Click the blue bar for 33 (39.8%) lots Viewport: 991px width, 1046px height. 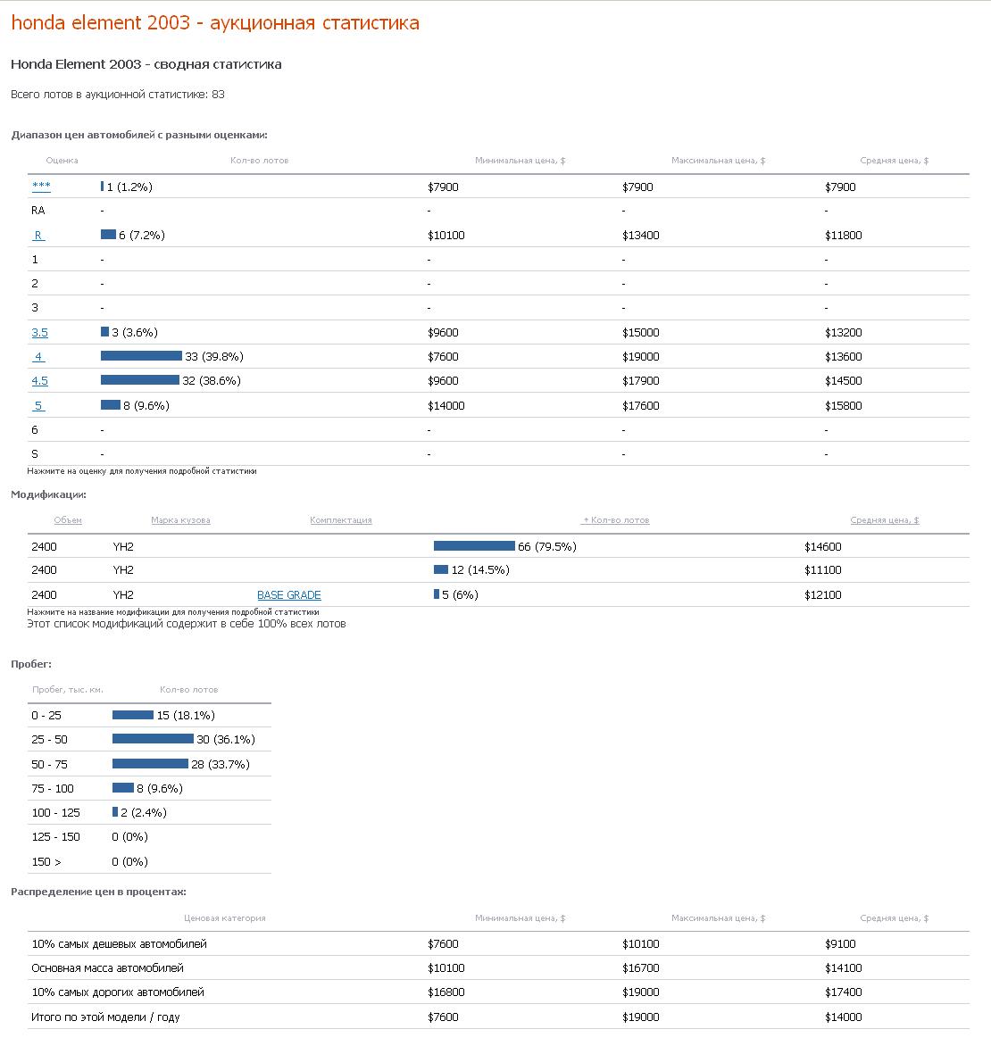(x=141, y=356)
